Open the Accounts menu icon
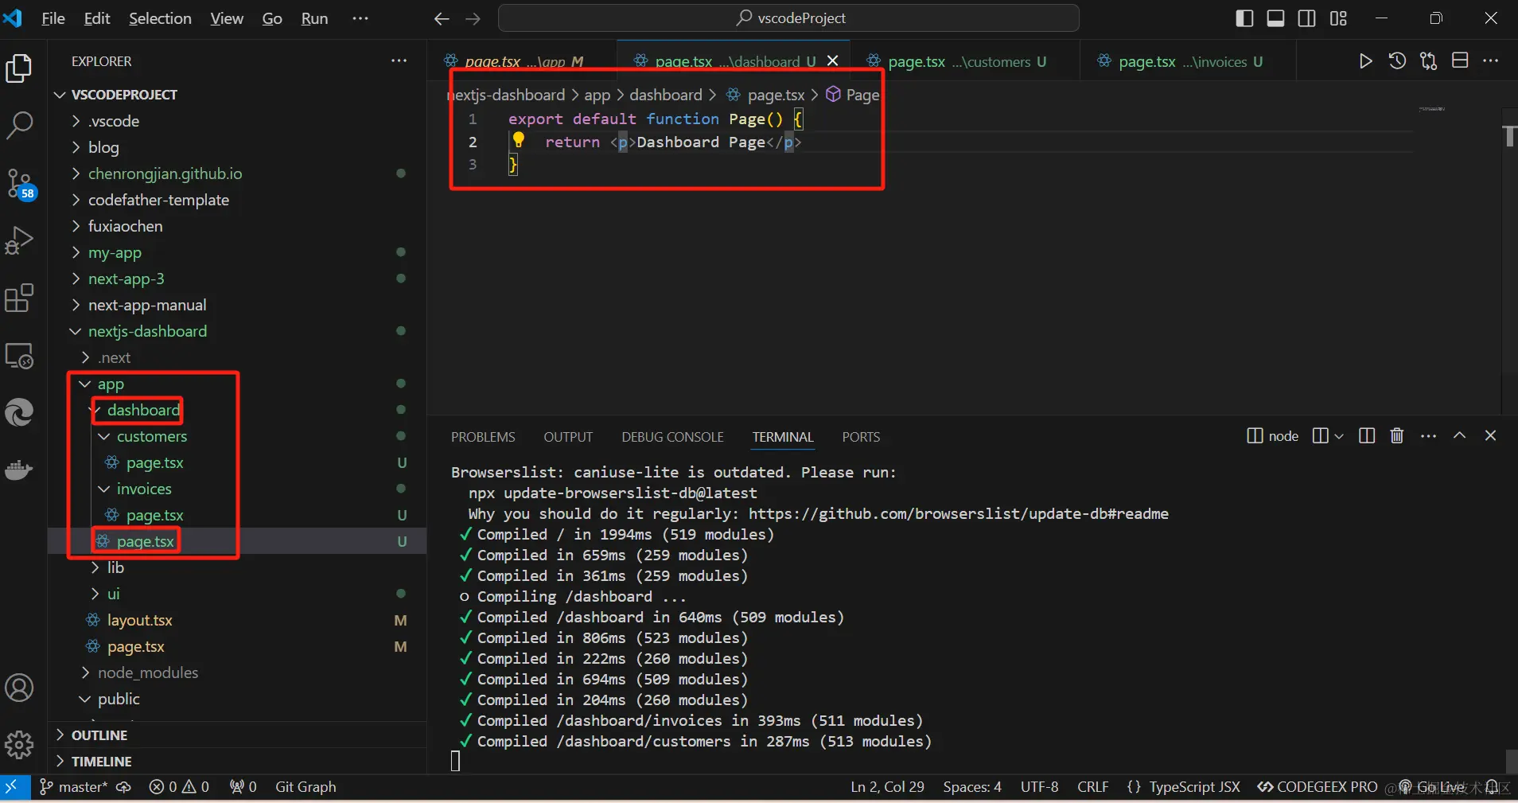The height and width of the screenshot is (803, 1518). tap(19, 688)
